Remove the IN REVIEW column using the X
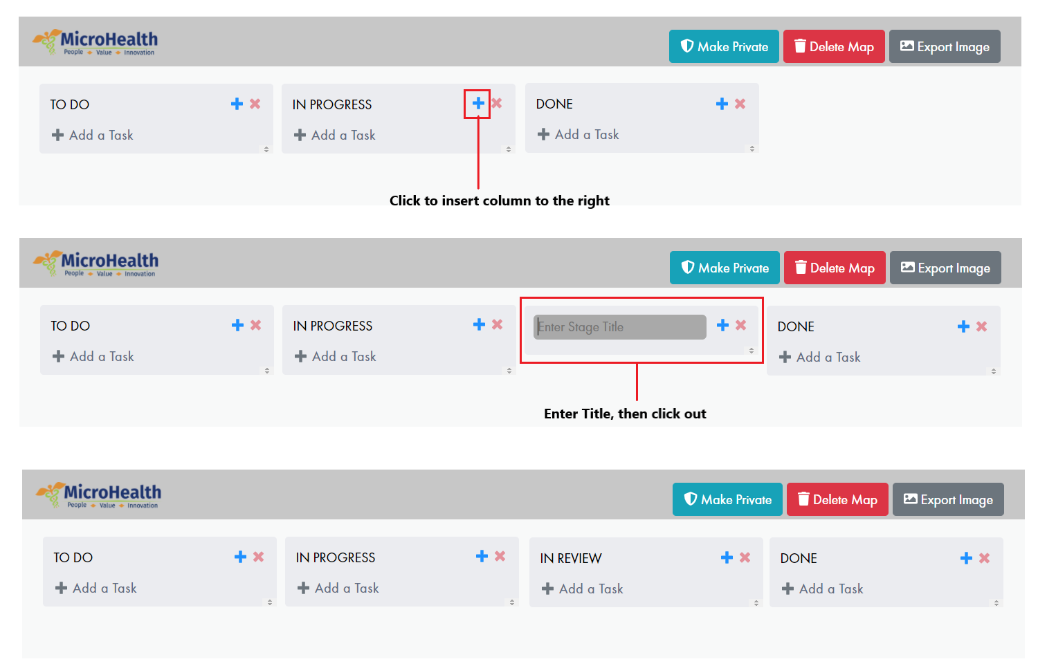1038x666 pixels. 745,557
